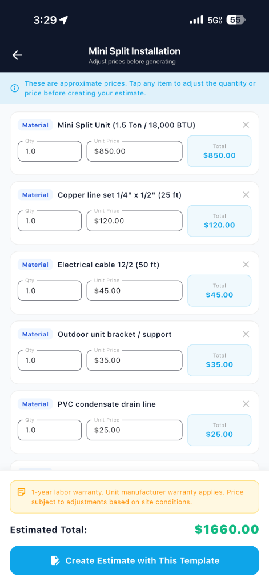
Task: Change the $120.00 unit price field
Action: [x=135, y=221]
